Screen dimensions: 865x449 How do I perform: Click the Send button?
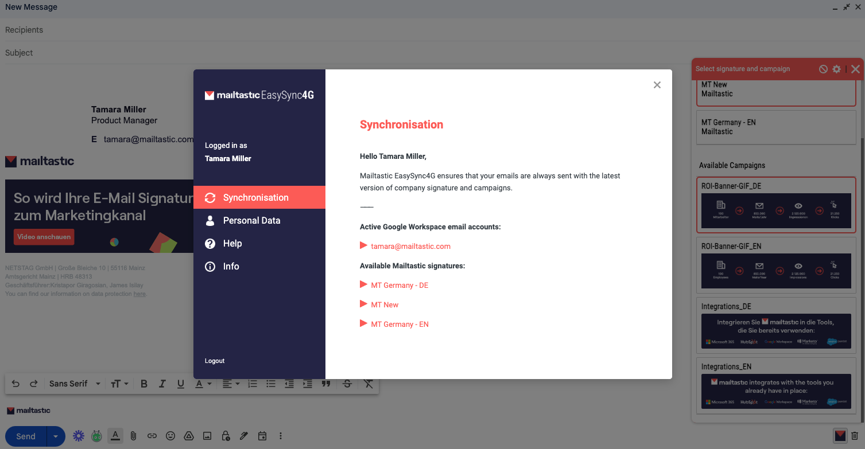(x=26, y=436)
